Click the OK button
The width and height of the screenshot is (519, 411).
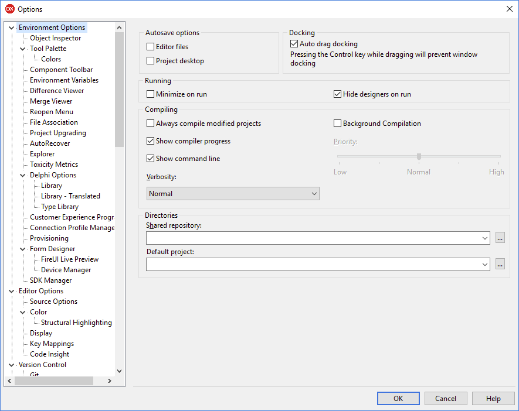[398, 399]
